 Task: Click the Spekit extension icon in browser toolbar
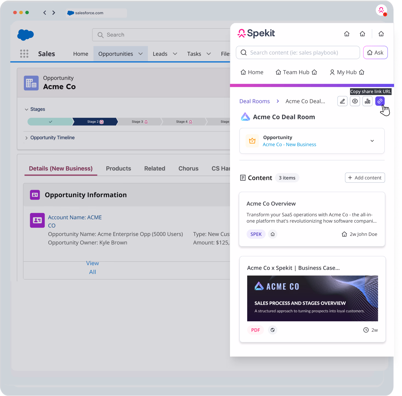(381, 10)
